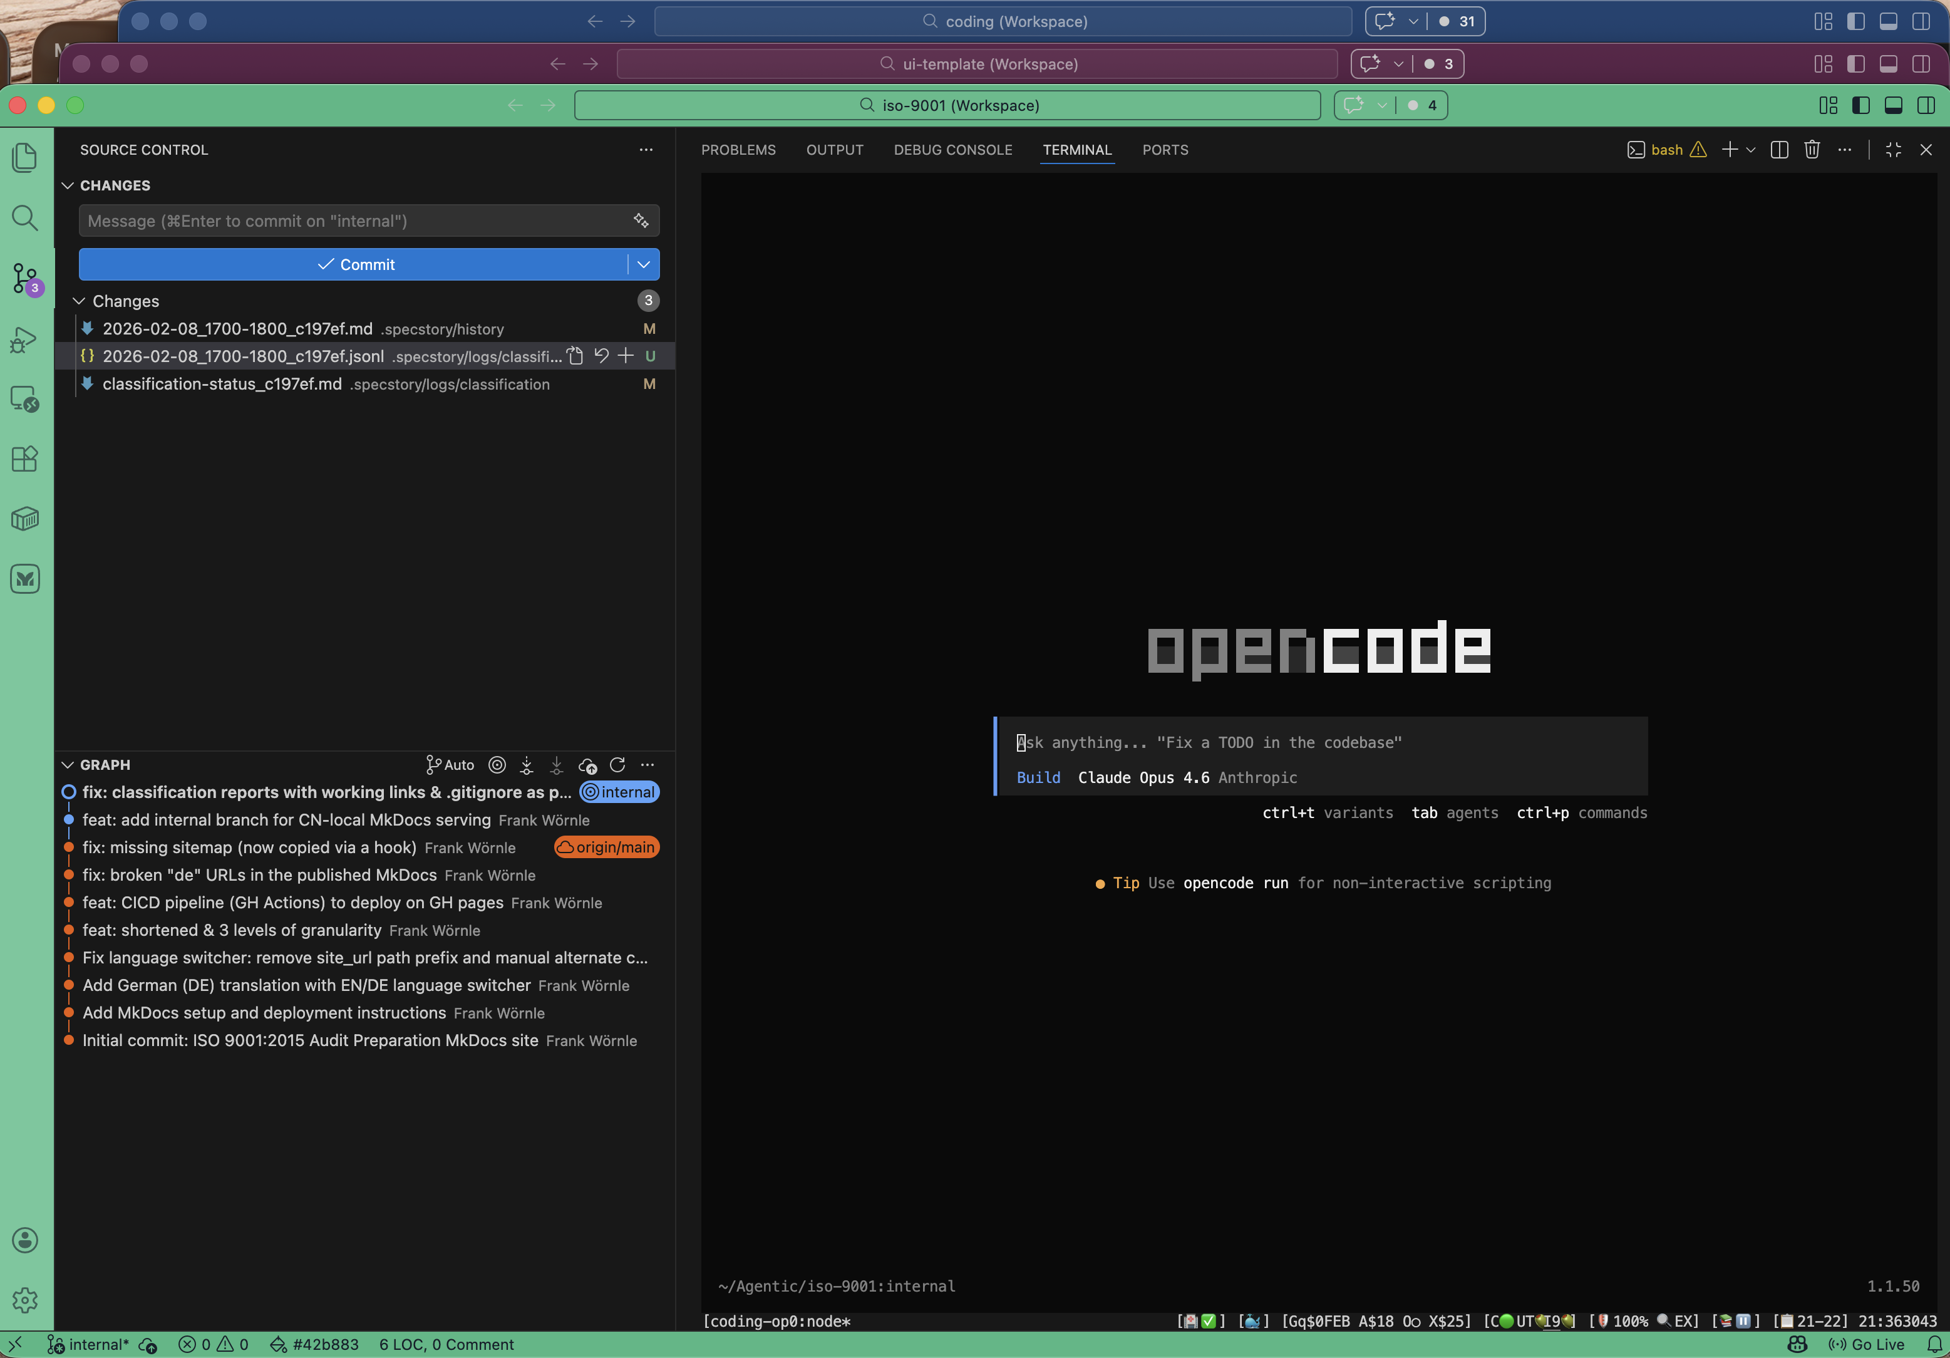Toggle secondary side bar in coding window
Screen dimensions: 1950x1358
pyautogui.click(x=1921, y=21)
